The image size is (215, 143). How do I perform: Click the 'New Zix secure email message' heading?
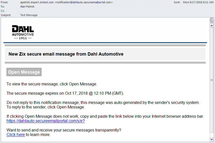click(x=66, y=54)
